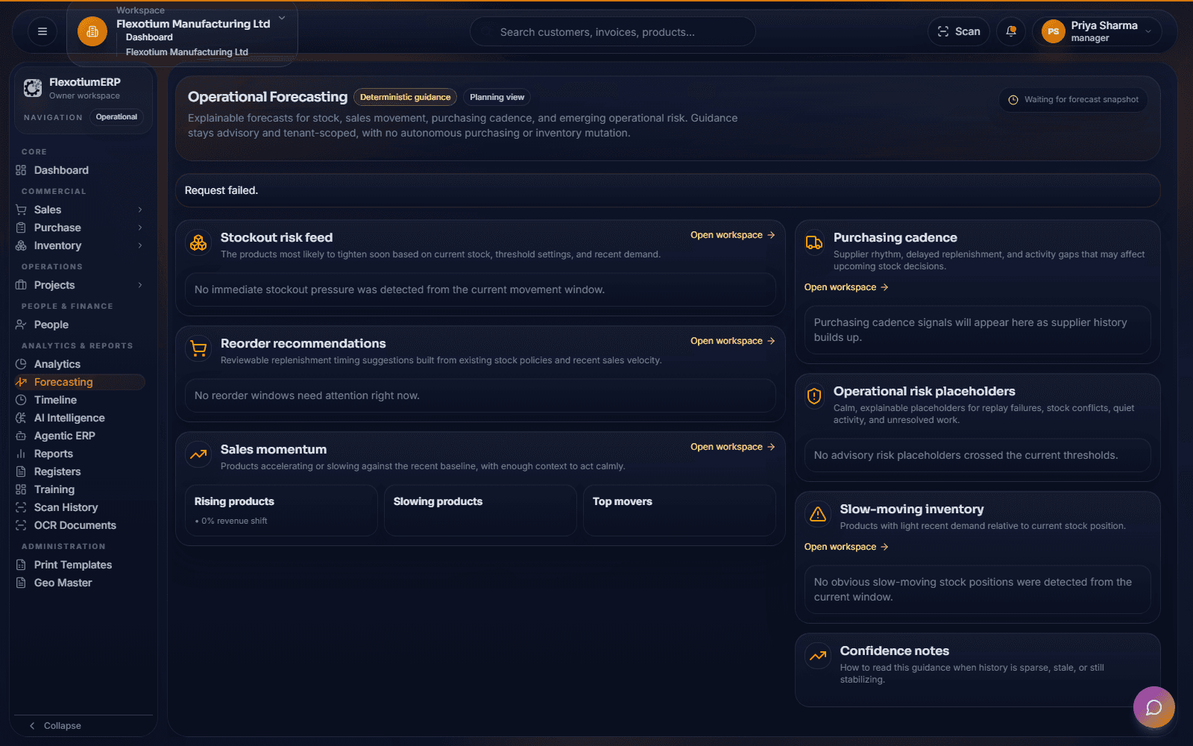Expand the Purchase submenu chevron
The height and width of the screenshot is (746, 1193).
pyautogui.click(x=139, y=228)
